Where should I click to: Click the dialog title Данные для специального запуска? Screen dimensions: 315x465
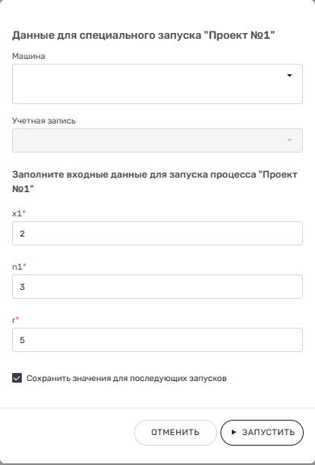(x=143, y=36)
